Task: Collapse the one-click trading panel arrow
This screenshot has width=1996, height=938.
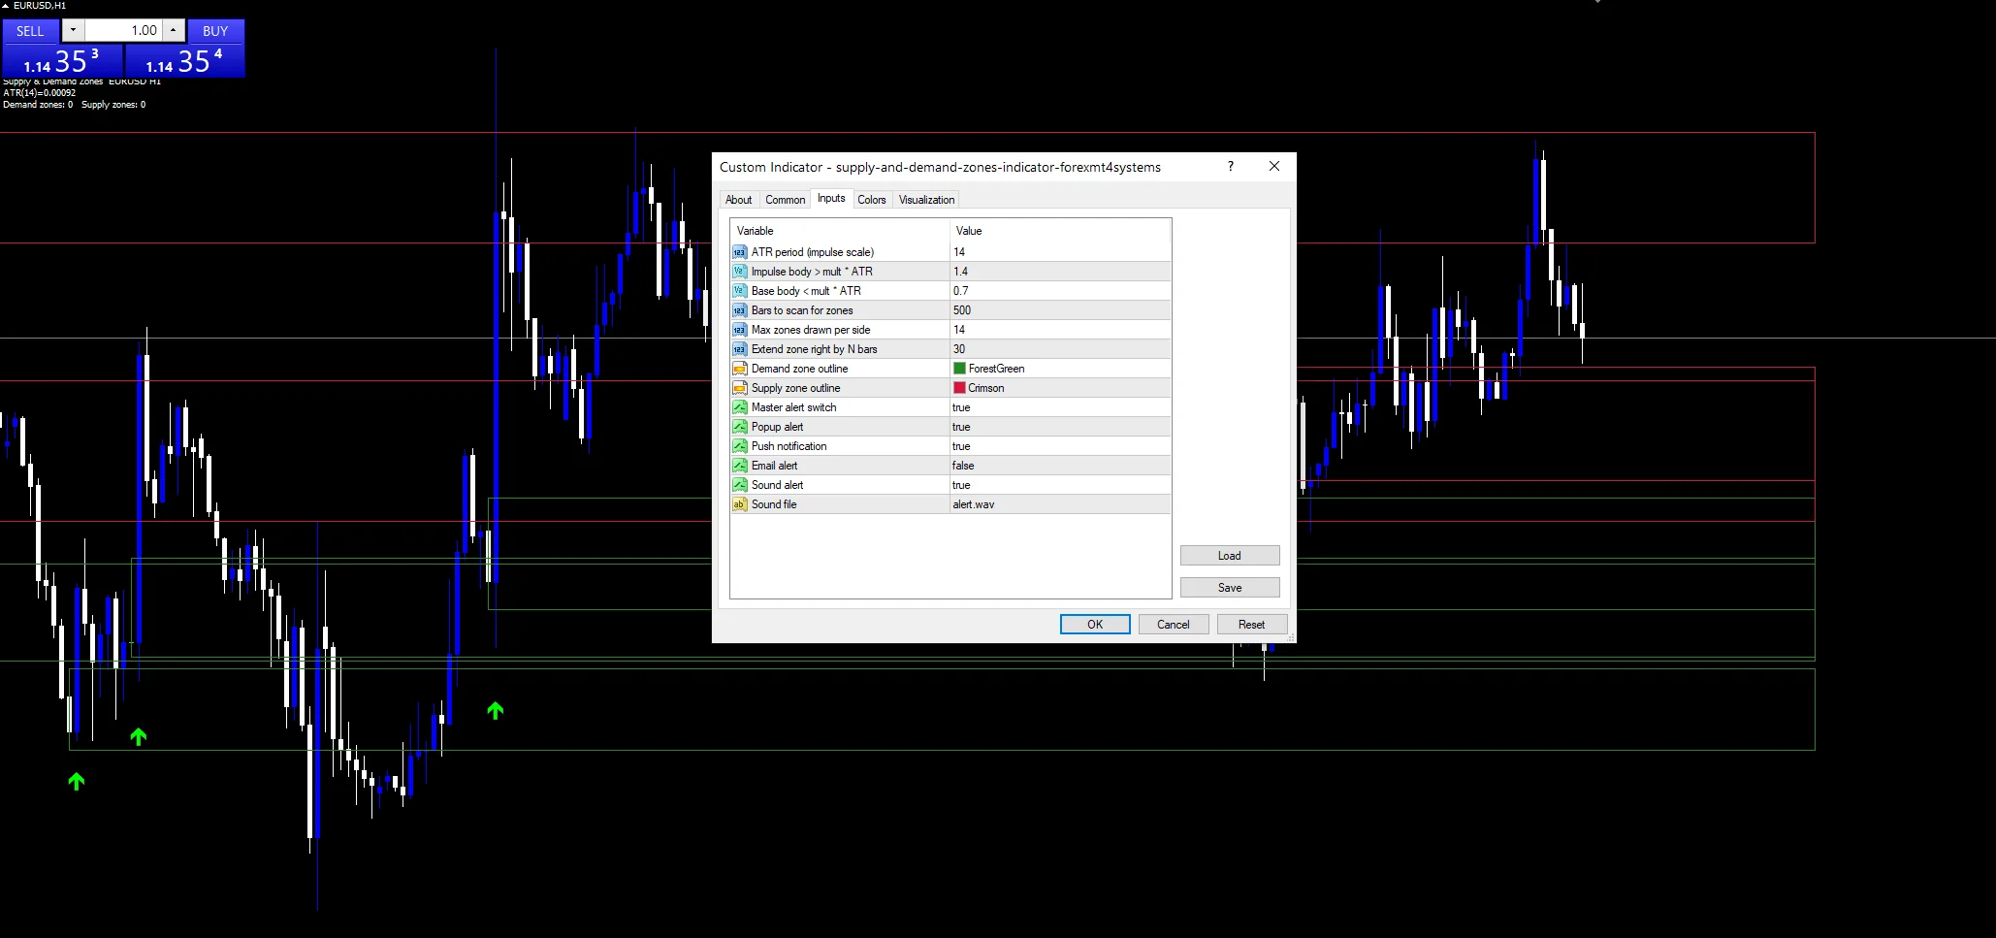Action: pos(5,6)
